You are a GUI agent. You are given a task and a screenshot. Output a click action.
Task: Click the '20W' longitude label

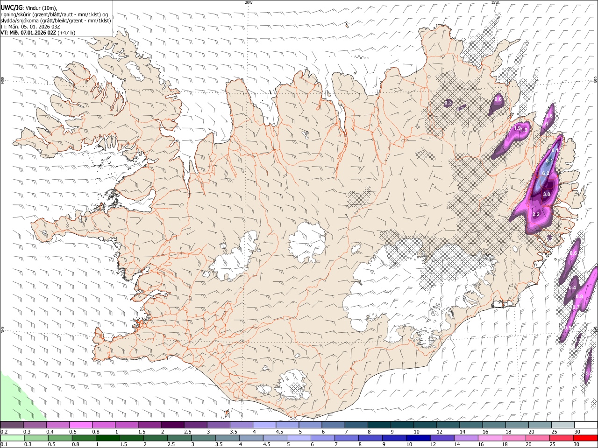[249, 2]
